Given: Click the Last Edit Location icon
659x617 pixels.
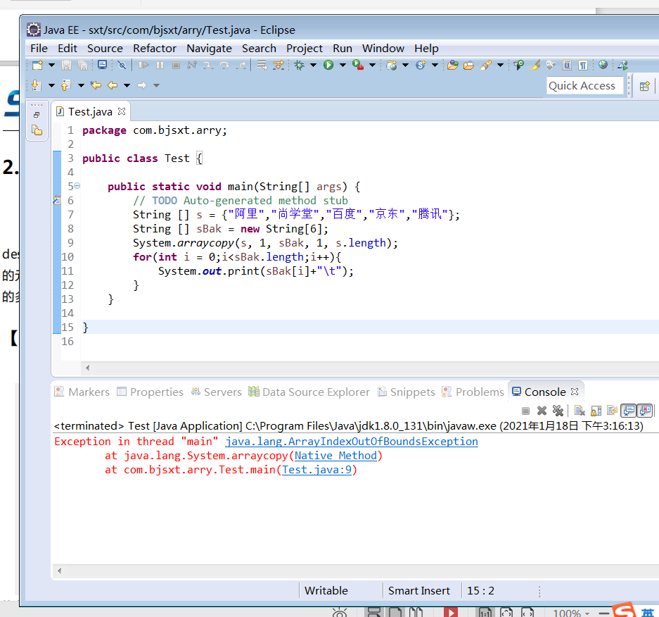Looking at the screenshot, I should [x=96, y=85].
